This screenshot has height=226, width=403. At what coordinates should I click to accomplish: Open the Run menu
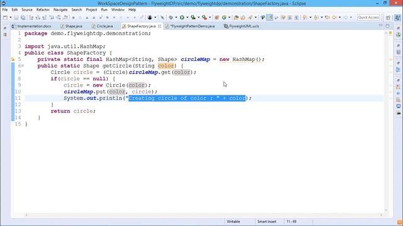[x=104, y=10]
